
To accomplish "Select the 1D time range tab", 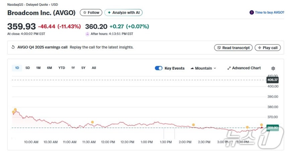I will [x=17, y=68].
